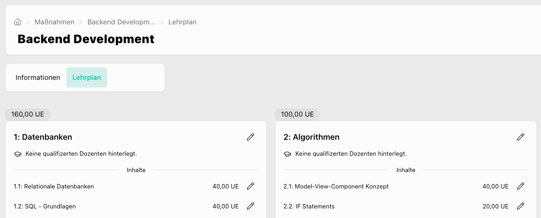Click graduation cap icon under Datenbanken

click(x=18, y=154)
